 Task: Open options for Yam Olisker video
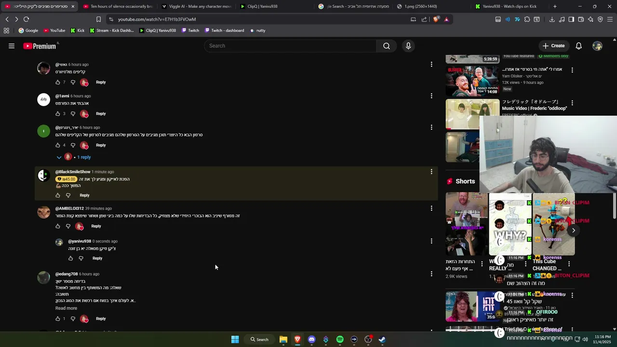(x=572, y=70)
